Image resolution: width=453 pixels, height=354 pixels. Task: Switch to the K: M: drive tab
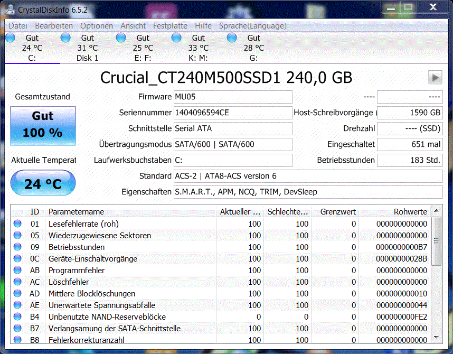(x=199, y=48)
